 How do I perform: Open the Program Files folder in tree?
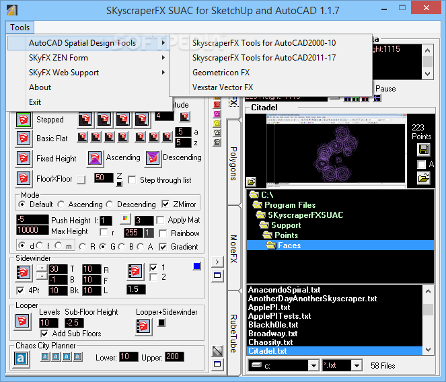click(x=289, y=205)
